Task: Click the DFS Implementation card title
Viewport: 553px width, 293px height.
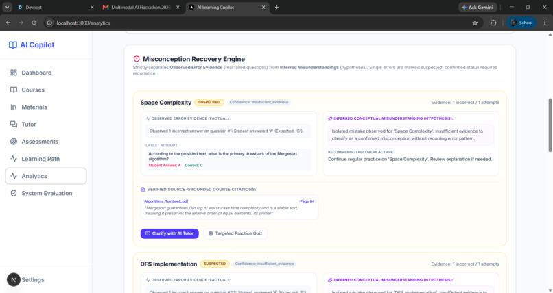Action: 169,264
